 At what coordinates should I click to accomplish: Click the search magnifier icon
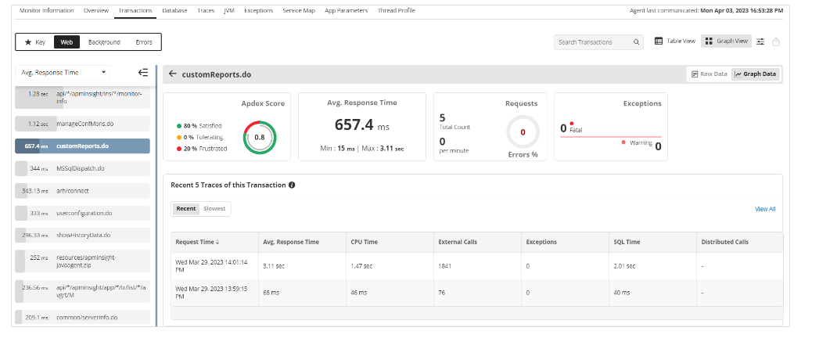coord(636,42)
